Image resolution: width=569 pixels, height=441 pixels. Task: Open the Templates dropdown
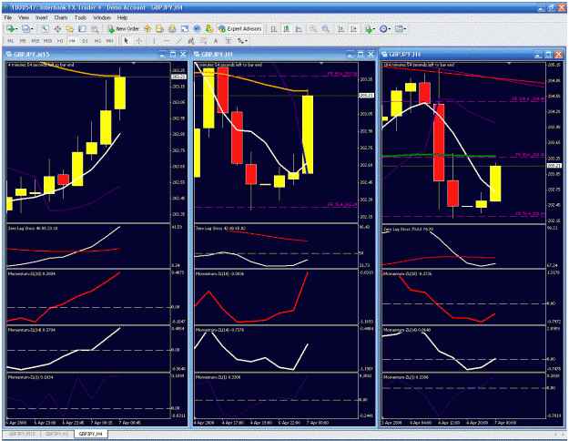[401, 28]
